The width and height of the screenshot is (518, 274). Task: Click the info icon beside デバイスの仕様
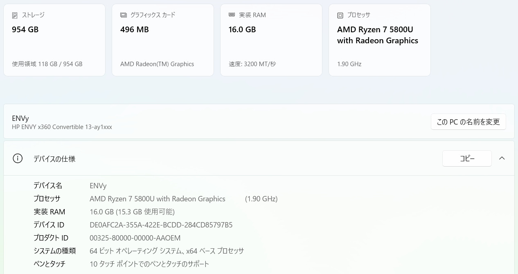point(18,158)
